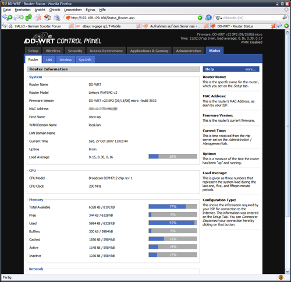Reload the page with the green refresh icon
The image size is (291, 282).
click(x=29, y=17)
